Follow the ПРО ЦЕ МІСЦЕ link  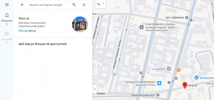27,31
